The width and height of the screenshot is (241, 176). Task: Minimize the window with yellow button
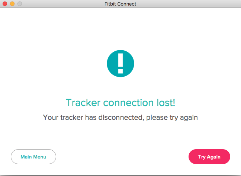click(12, 4)
